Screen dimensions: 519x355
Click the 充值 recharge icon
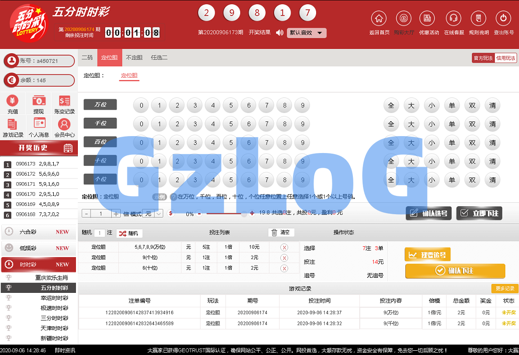pos(13,101)
